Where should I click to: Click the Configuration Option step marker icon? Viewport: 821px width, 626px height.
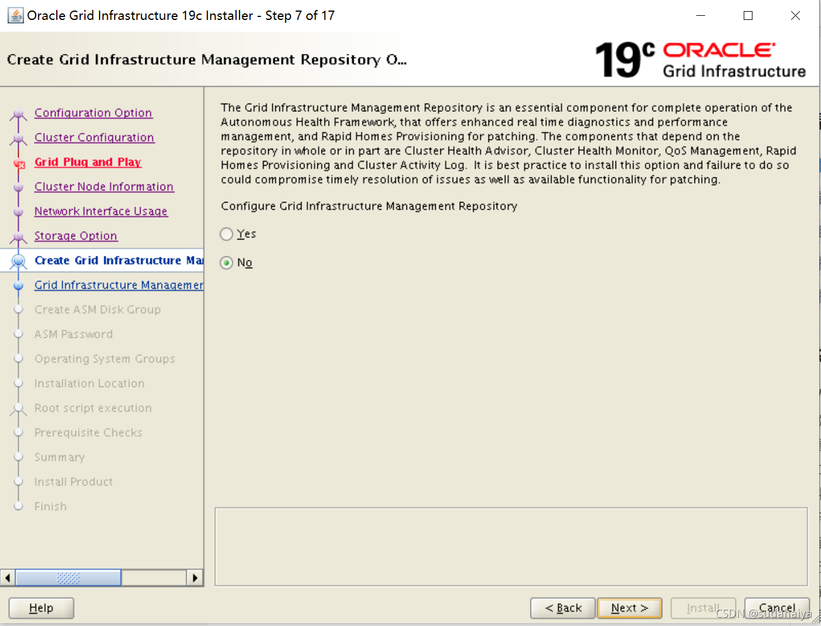click(x=19, y=114)
